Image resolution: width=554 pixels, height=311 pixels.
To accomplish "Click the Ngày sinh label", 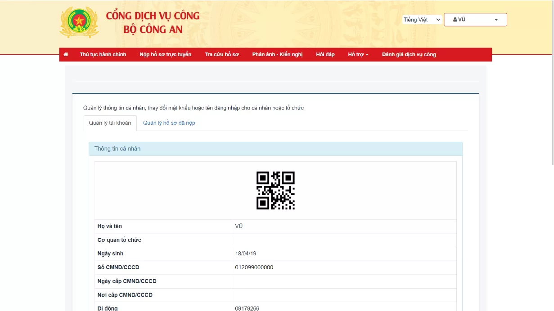I will pyautogui.click(x=110, y=254).
